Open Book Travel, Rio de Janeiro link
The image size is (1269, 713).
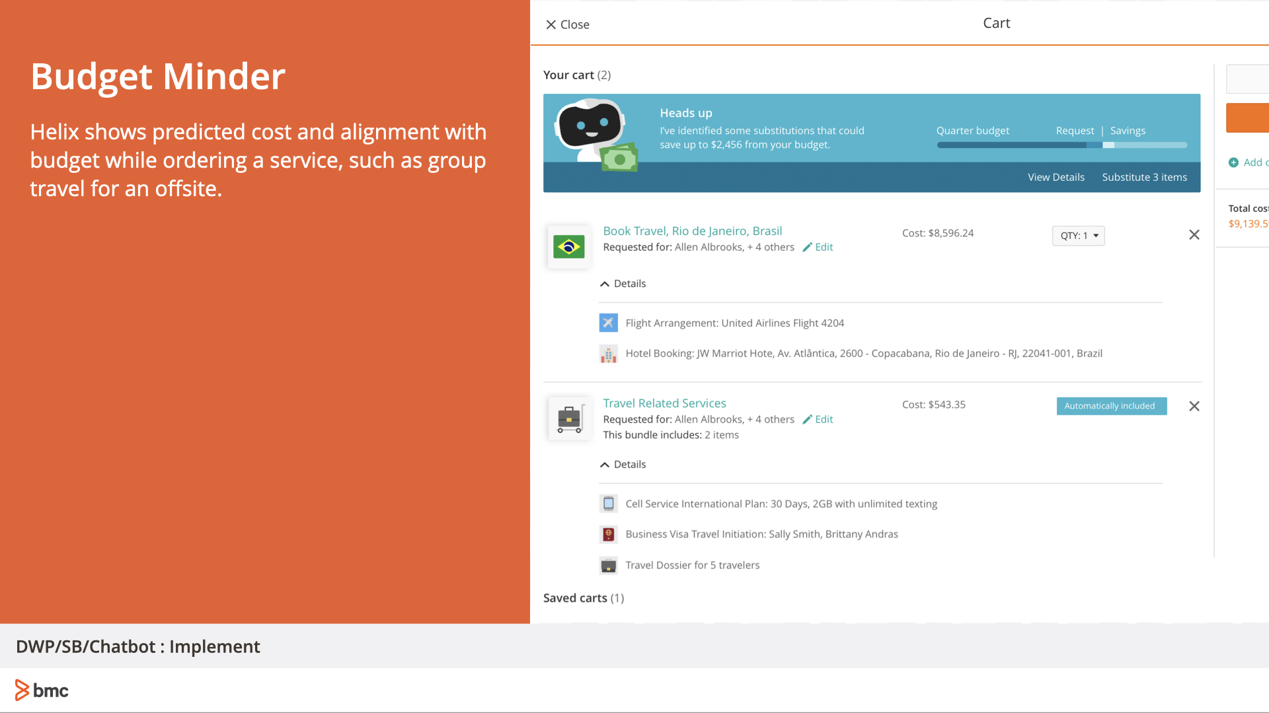click(692, 231)
